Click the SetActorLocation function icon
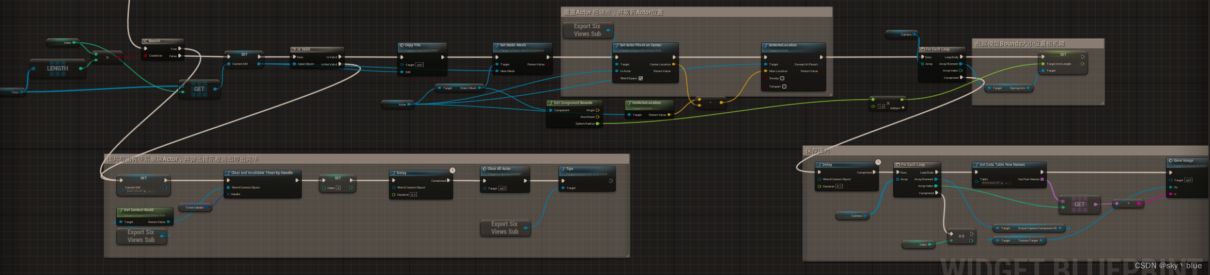 coord(766,45)
